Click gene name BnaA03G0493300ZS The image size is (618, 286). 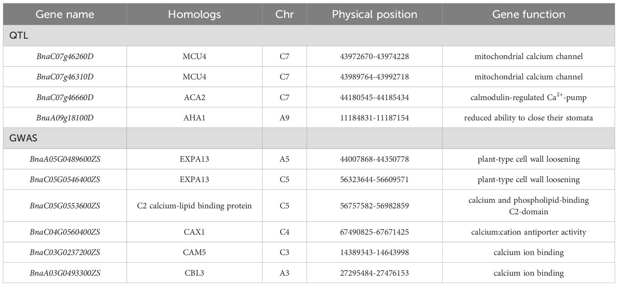coord(65,273)
